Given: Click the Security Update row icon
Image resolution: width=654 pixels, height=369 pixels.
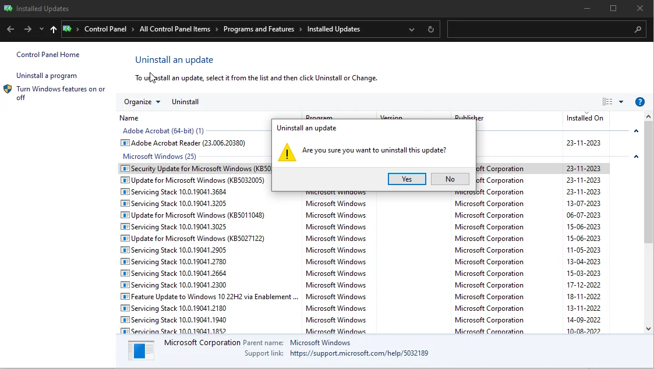Looking at the screenshot, I should [125, 168].
